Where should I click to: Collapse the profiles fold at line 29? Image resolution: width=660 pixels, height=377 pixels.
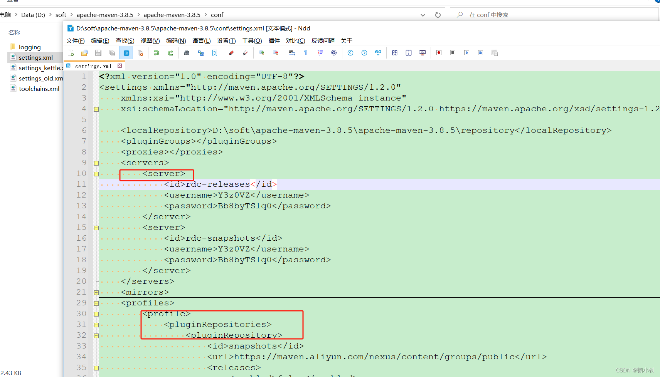coord(96,303)
